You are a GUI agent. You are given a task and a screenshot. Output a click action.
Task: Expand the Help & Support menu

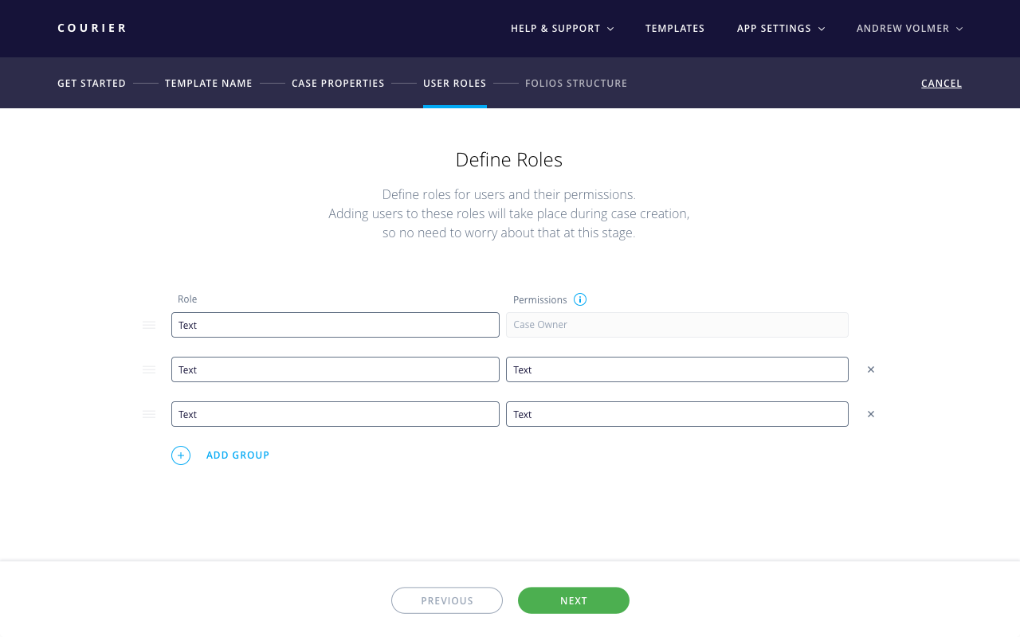pyautogui.click(x=562, y=29)
